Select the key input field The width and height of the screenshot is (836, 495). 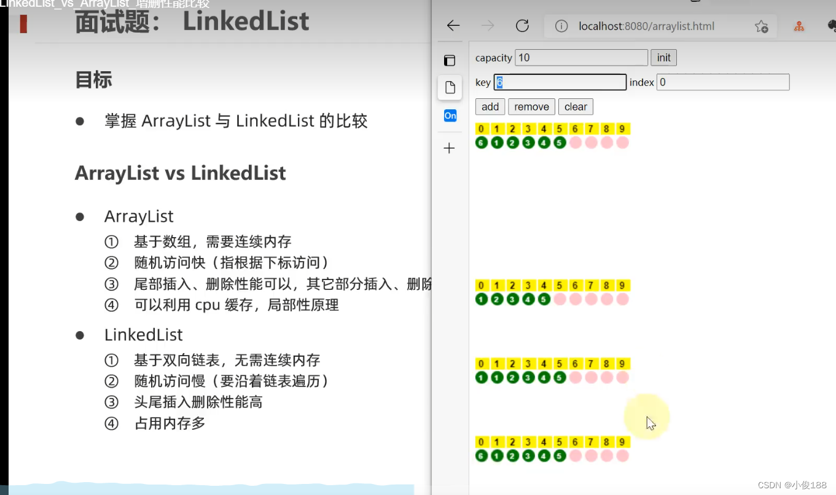[560, 82]
